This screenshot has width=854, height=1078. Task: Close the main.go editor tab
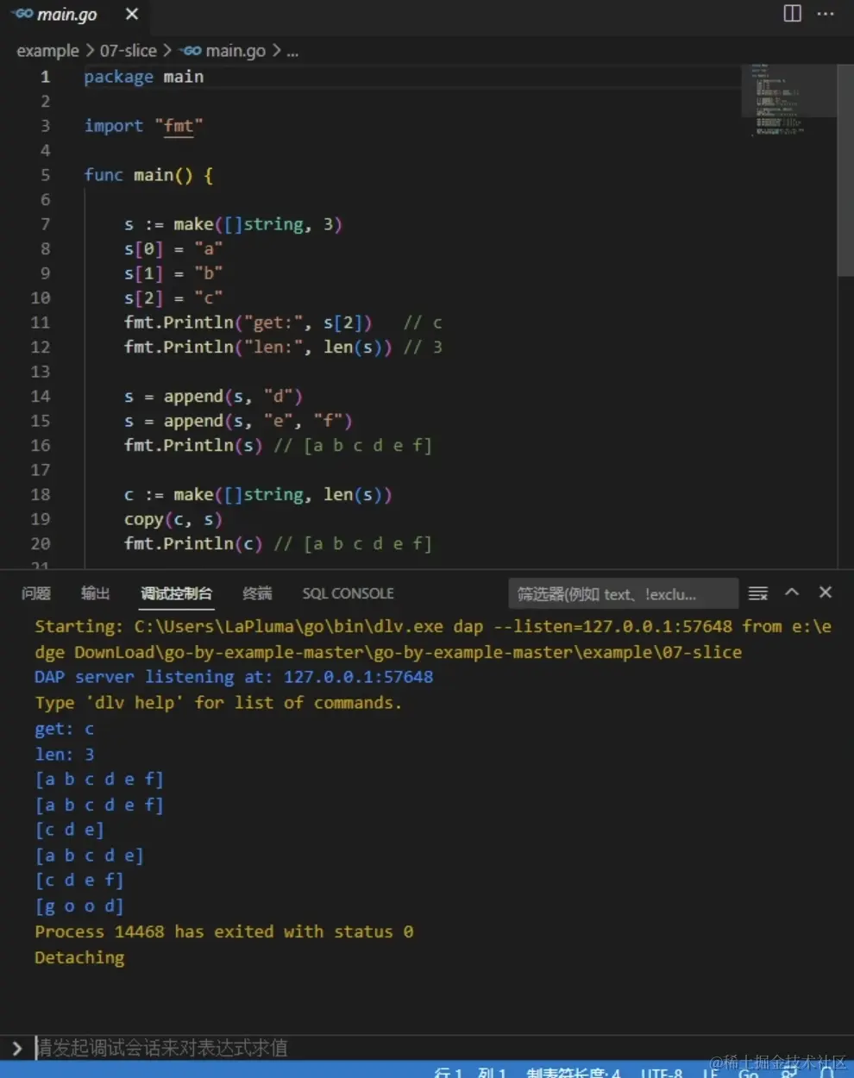pos(132,14)
